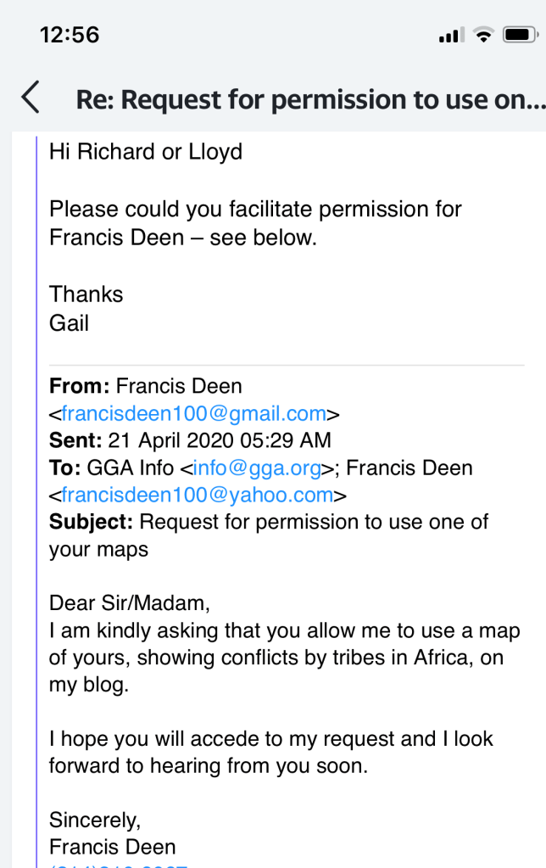Viewport: 546px width, 868px height.
Task: Tap the 'Dear Sir/Madam,' salutation
Action: [128, 603]
